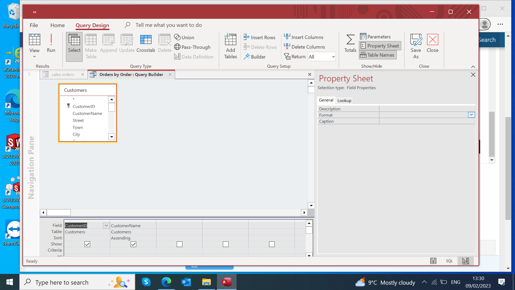Switch to the Lookup tab
This screenshot has height=290, width=515.
click(x=344, y=100)
